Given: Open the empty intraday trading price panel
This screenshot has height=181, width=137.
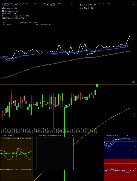Looking at the screenshot, I should [55, 154].
